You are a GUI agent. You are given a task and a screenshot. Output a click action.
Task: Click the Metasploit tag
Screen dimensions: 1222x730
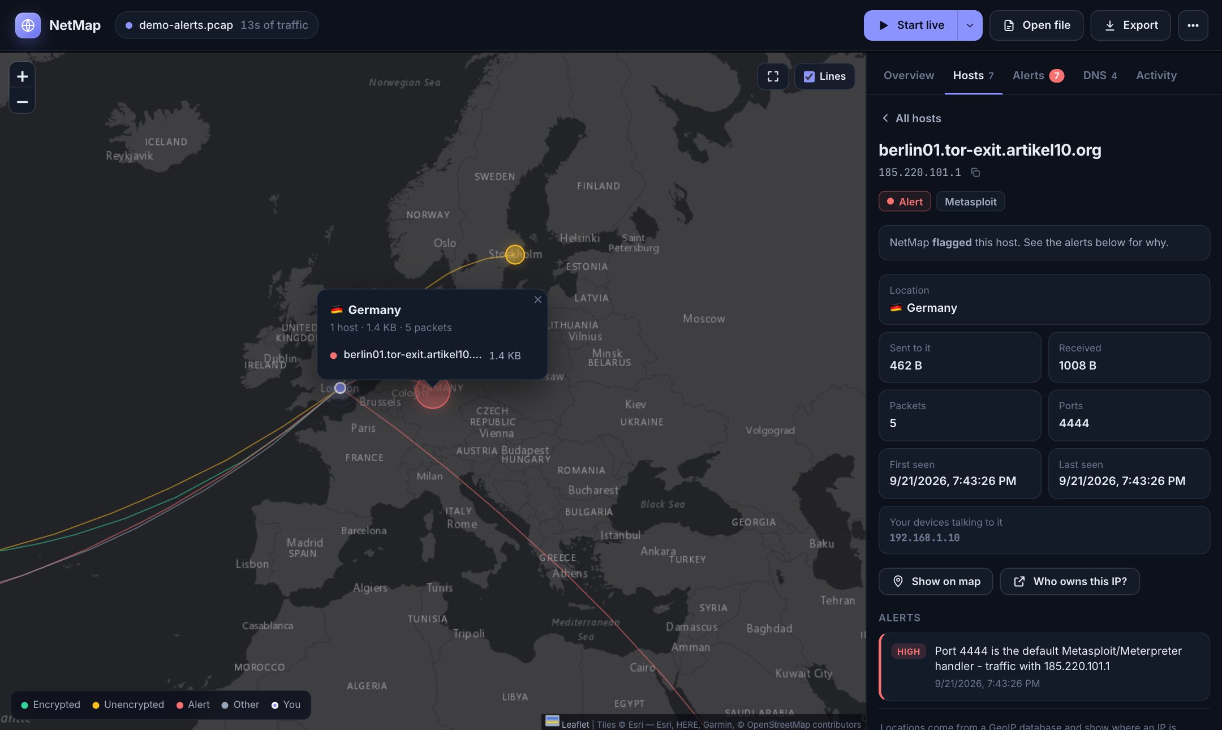pyautogui.click(x=970, y=201)
